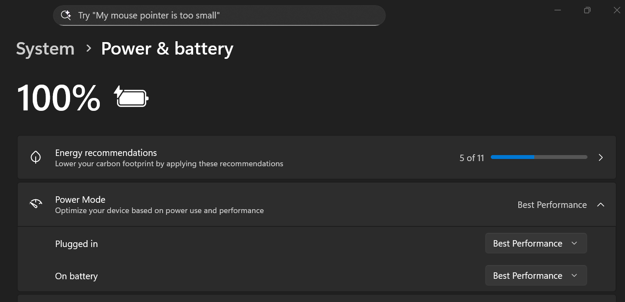Go back to System breadcrumb
Image resolution: width=625 pixels, height=302 pixels.
(45, 49)
